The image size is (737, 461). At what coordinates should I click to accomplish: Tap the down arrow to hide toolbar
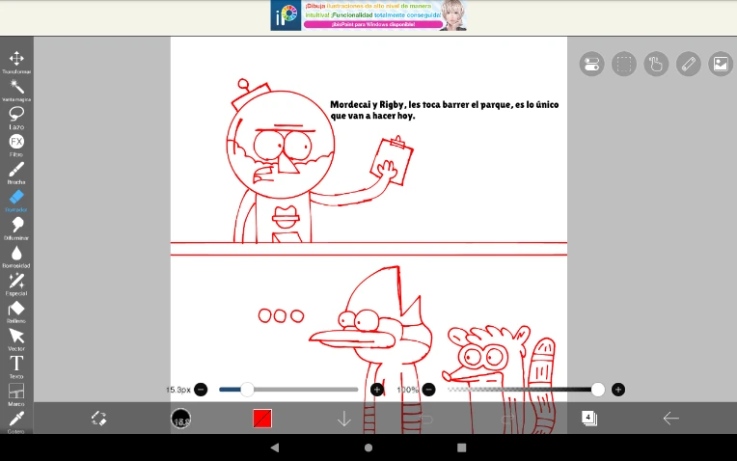click(344, 419)
